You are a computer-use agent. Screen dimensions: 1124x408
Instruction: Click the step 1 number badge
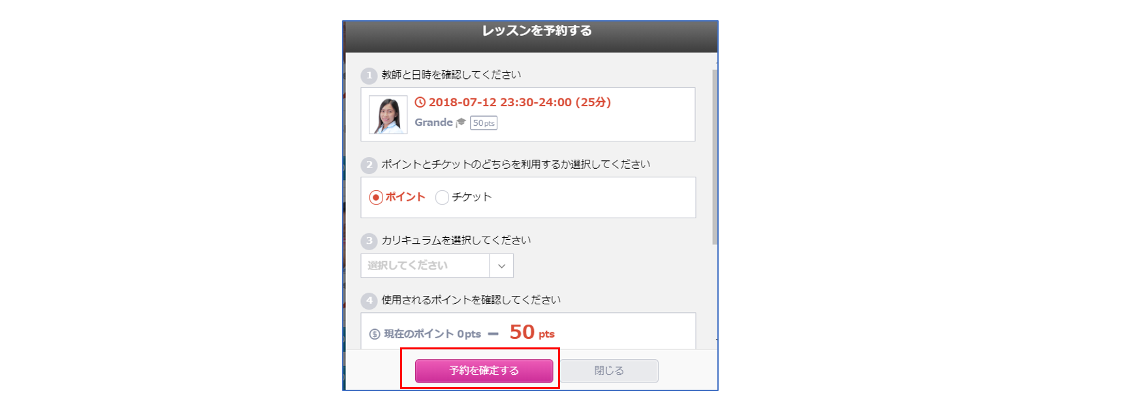(x=369, y=76)
